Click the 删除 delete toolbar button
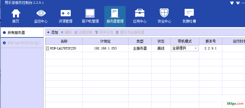Viewport: 245px width, 108px height. pyautogui.click(x=66, y=33)
